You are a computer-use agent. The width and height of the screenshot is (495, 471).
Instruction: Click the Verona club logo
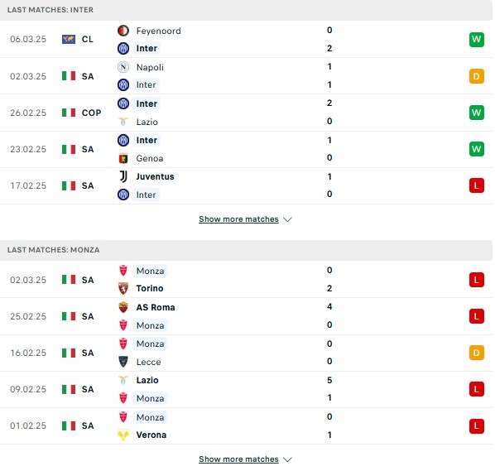123,435
